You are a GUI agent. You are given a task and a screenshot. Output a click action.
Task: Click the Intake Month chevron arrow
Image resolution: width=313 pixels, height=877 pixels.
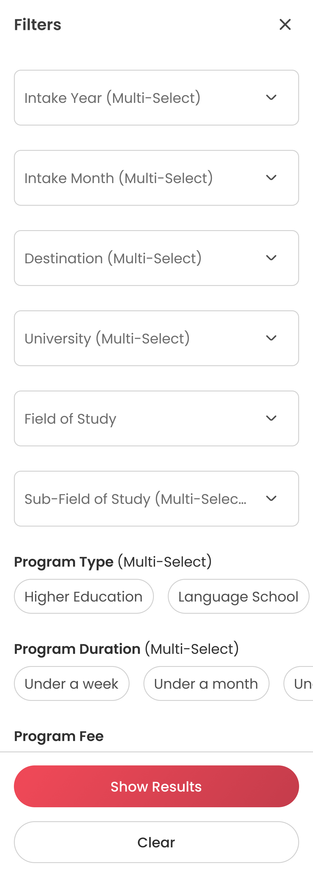[271, 178]
